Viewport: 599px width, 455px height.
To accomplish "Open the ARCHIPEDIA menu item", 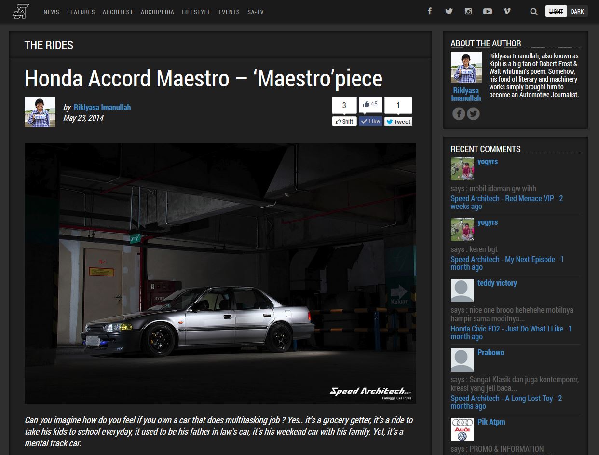I will (x=157, y=12).
